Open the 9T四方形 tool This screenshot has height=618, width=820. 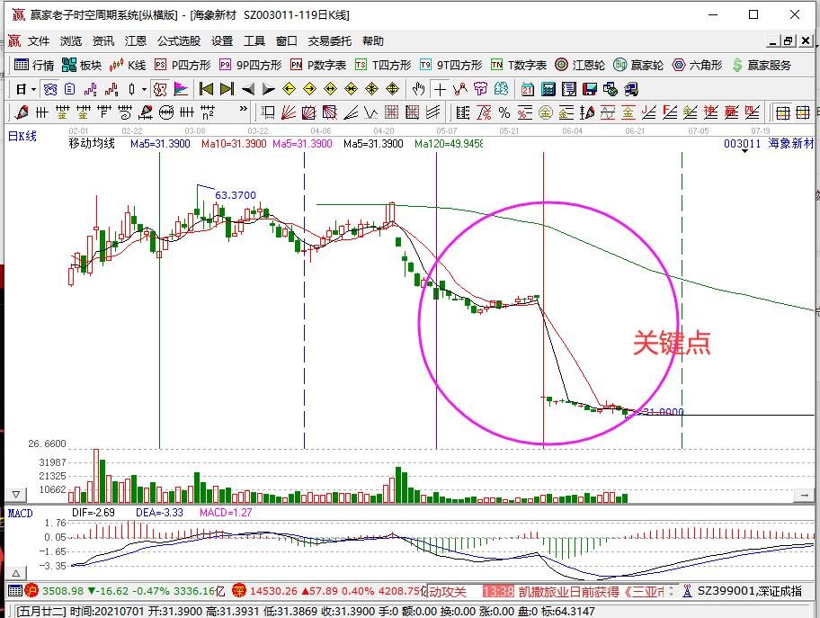450,65
